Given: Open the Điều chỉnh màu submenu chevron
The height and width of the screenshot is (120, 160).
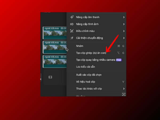Looking at the screenshot, I should click(x=124, y=31).
